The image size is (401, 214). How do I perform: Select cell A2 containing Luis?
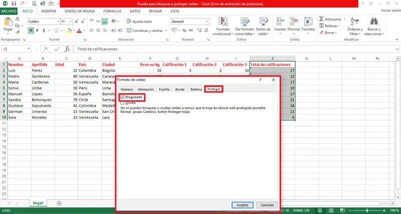coord(20,70)
